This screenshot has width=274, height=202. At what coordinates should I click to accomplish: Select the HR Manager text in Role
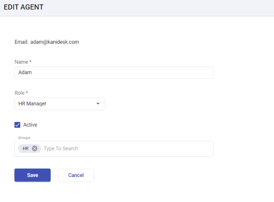[32, 104]
